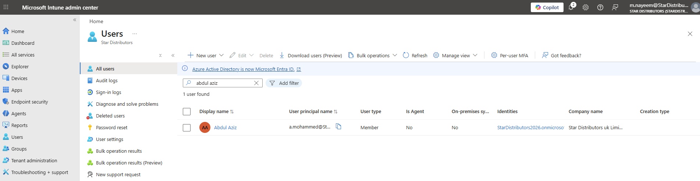Viewport: 700px width, 181px height.
Task: Collapse the left navigation sidebar
Action: click(75, 20)
